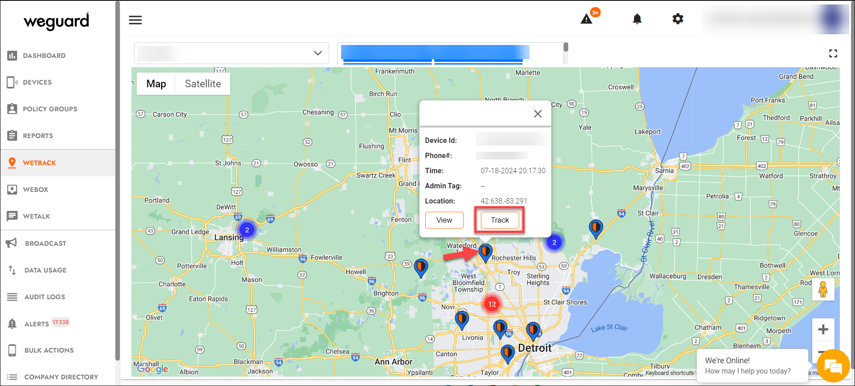
Task: Open the notifications bell
Action: [637, 19]
